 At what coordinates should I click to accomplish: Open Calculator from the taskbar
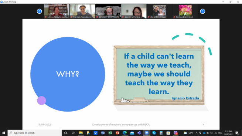(x=161, y=133)
